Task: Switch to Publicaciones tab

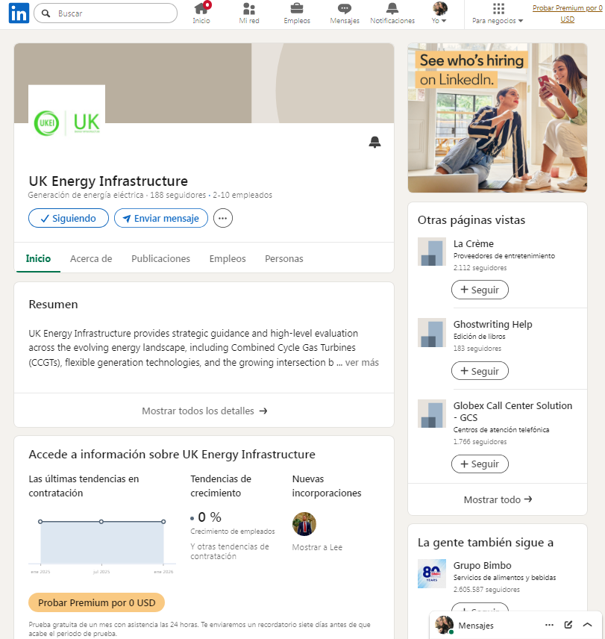Action: tap(160, 259)
